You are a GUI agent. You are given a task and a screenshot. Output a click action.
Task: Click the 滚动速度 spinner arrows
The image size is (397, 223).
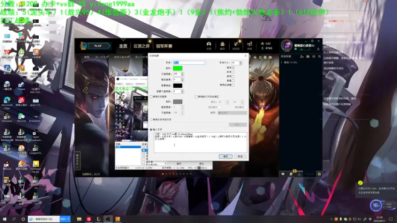pyautogui.click(x=182, y=80)
